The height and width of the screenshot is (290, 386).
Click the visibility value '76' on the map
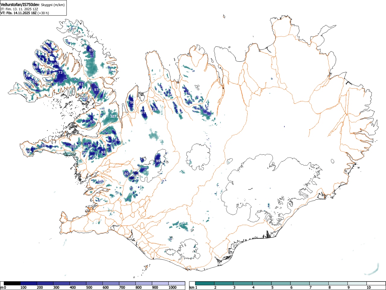tap(49, 51)
